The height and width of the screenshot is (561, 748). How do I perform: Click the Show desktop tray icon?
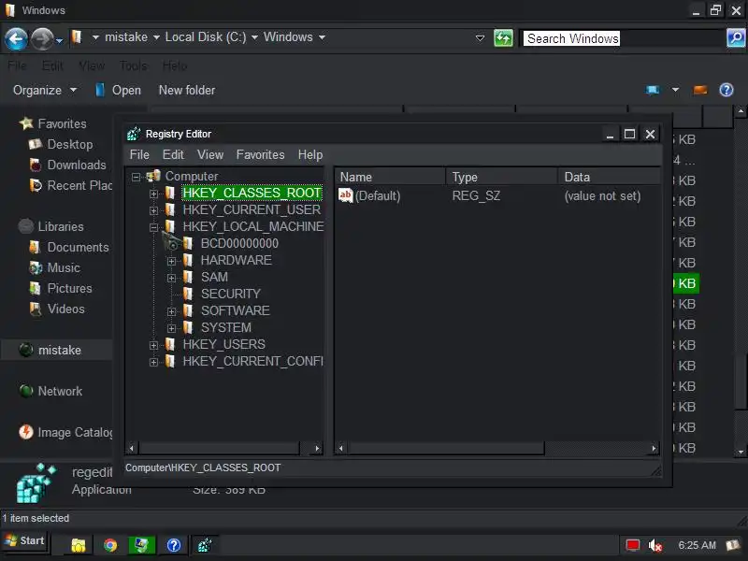[x=733, y=545]
